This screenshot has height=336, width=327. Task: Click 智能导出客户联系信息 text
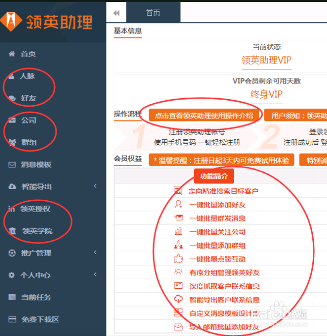tap(225, 300)
